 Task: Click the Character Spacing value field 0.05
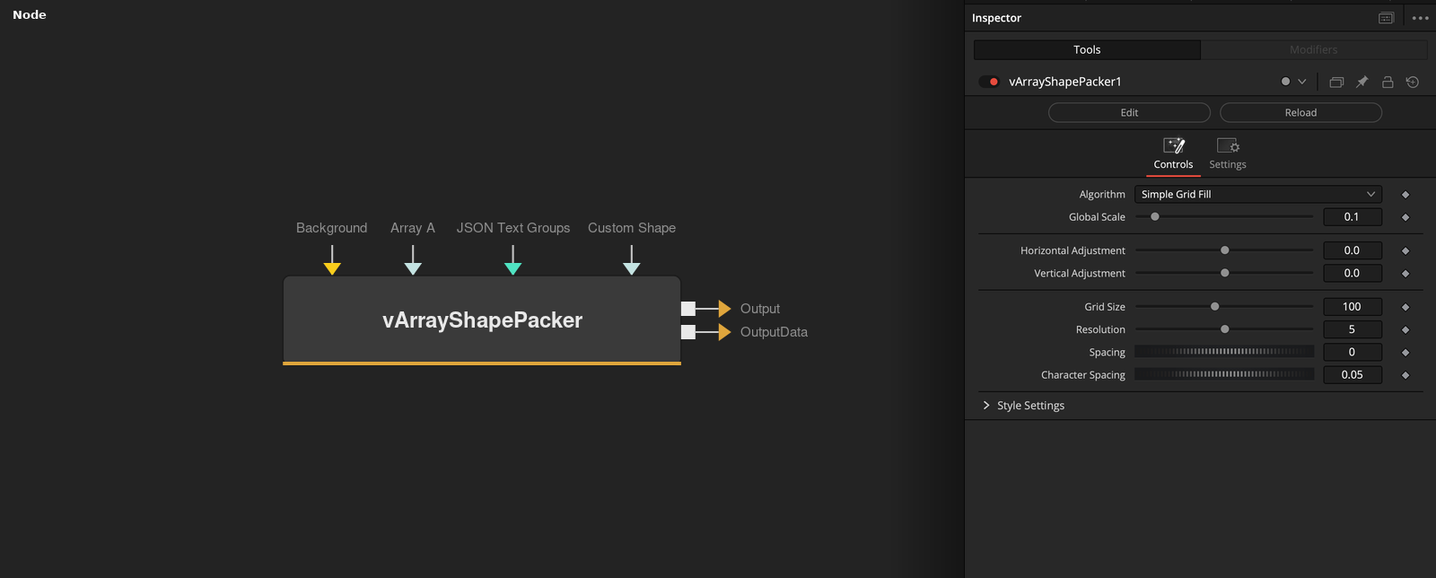coord(1352,374)
